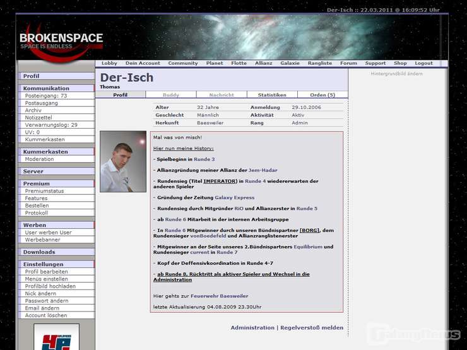Open the Equilibrium alliance link

tap(308, 247)
